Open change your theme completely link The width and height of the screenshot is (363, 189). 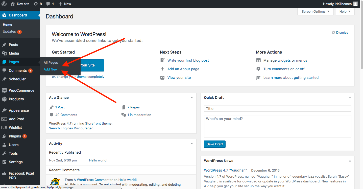81,77
